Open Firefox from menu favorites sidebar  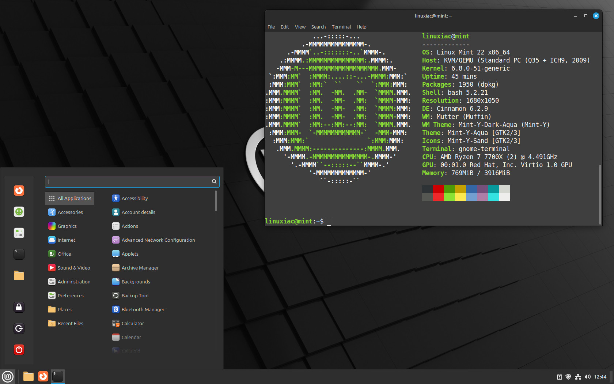[x=19, y=191]
